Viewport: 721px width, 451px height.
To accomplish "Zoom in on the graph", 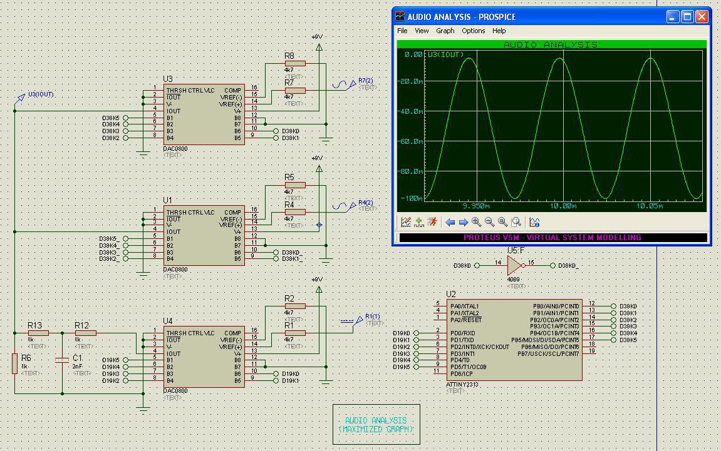I will pos(476,222).
